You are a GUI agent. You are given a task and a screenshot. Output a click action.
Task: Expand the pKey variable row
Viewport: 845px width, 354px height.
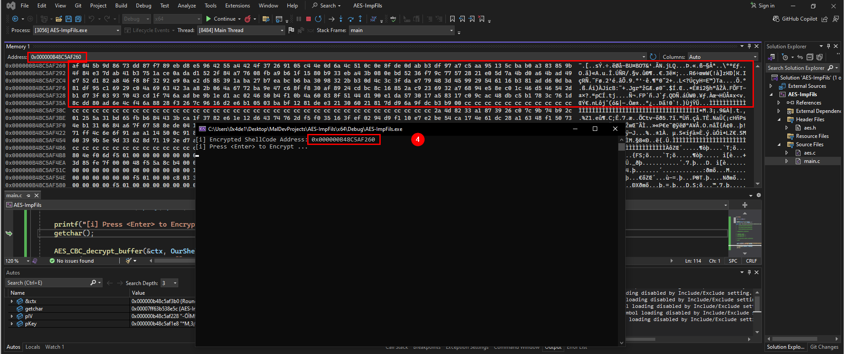12,324
